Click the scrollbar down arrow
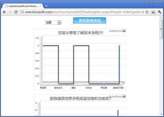The image size is (164, 117). (x=161, y=114)
